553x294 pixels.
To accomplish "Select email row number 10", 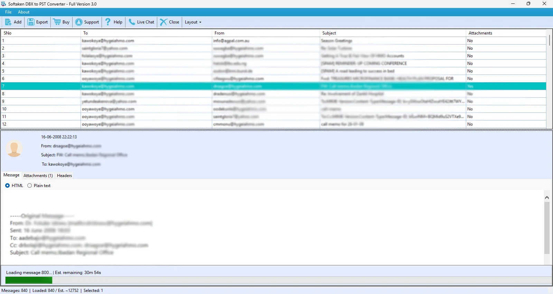I will click(273, 109).
